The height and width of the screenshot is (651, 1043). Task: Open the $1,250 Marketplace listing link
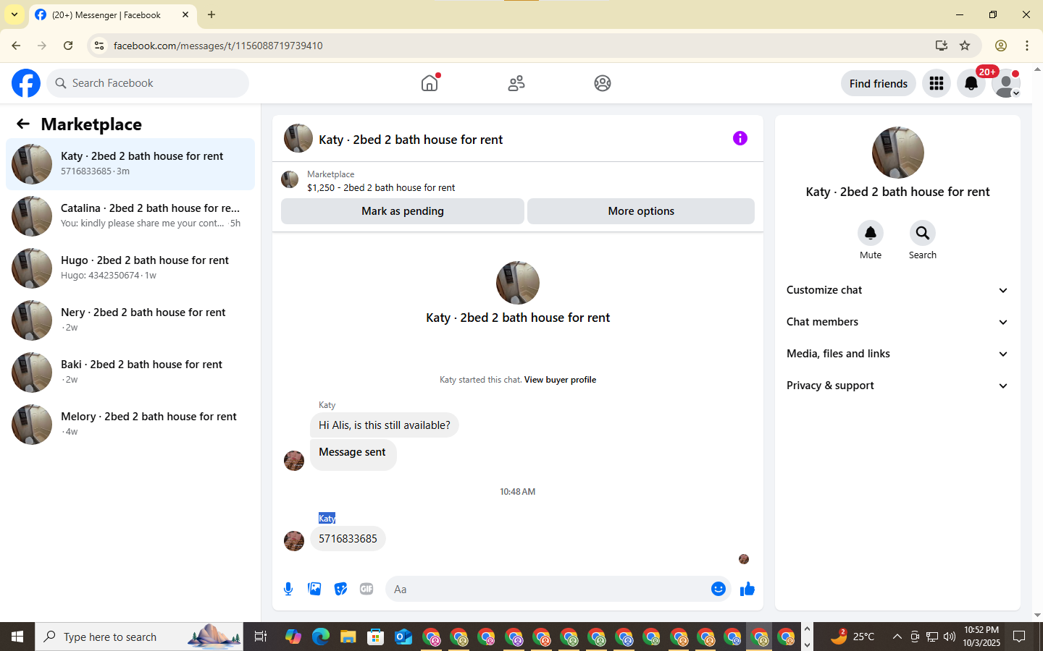[x=381, y=187]
